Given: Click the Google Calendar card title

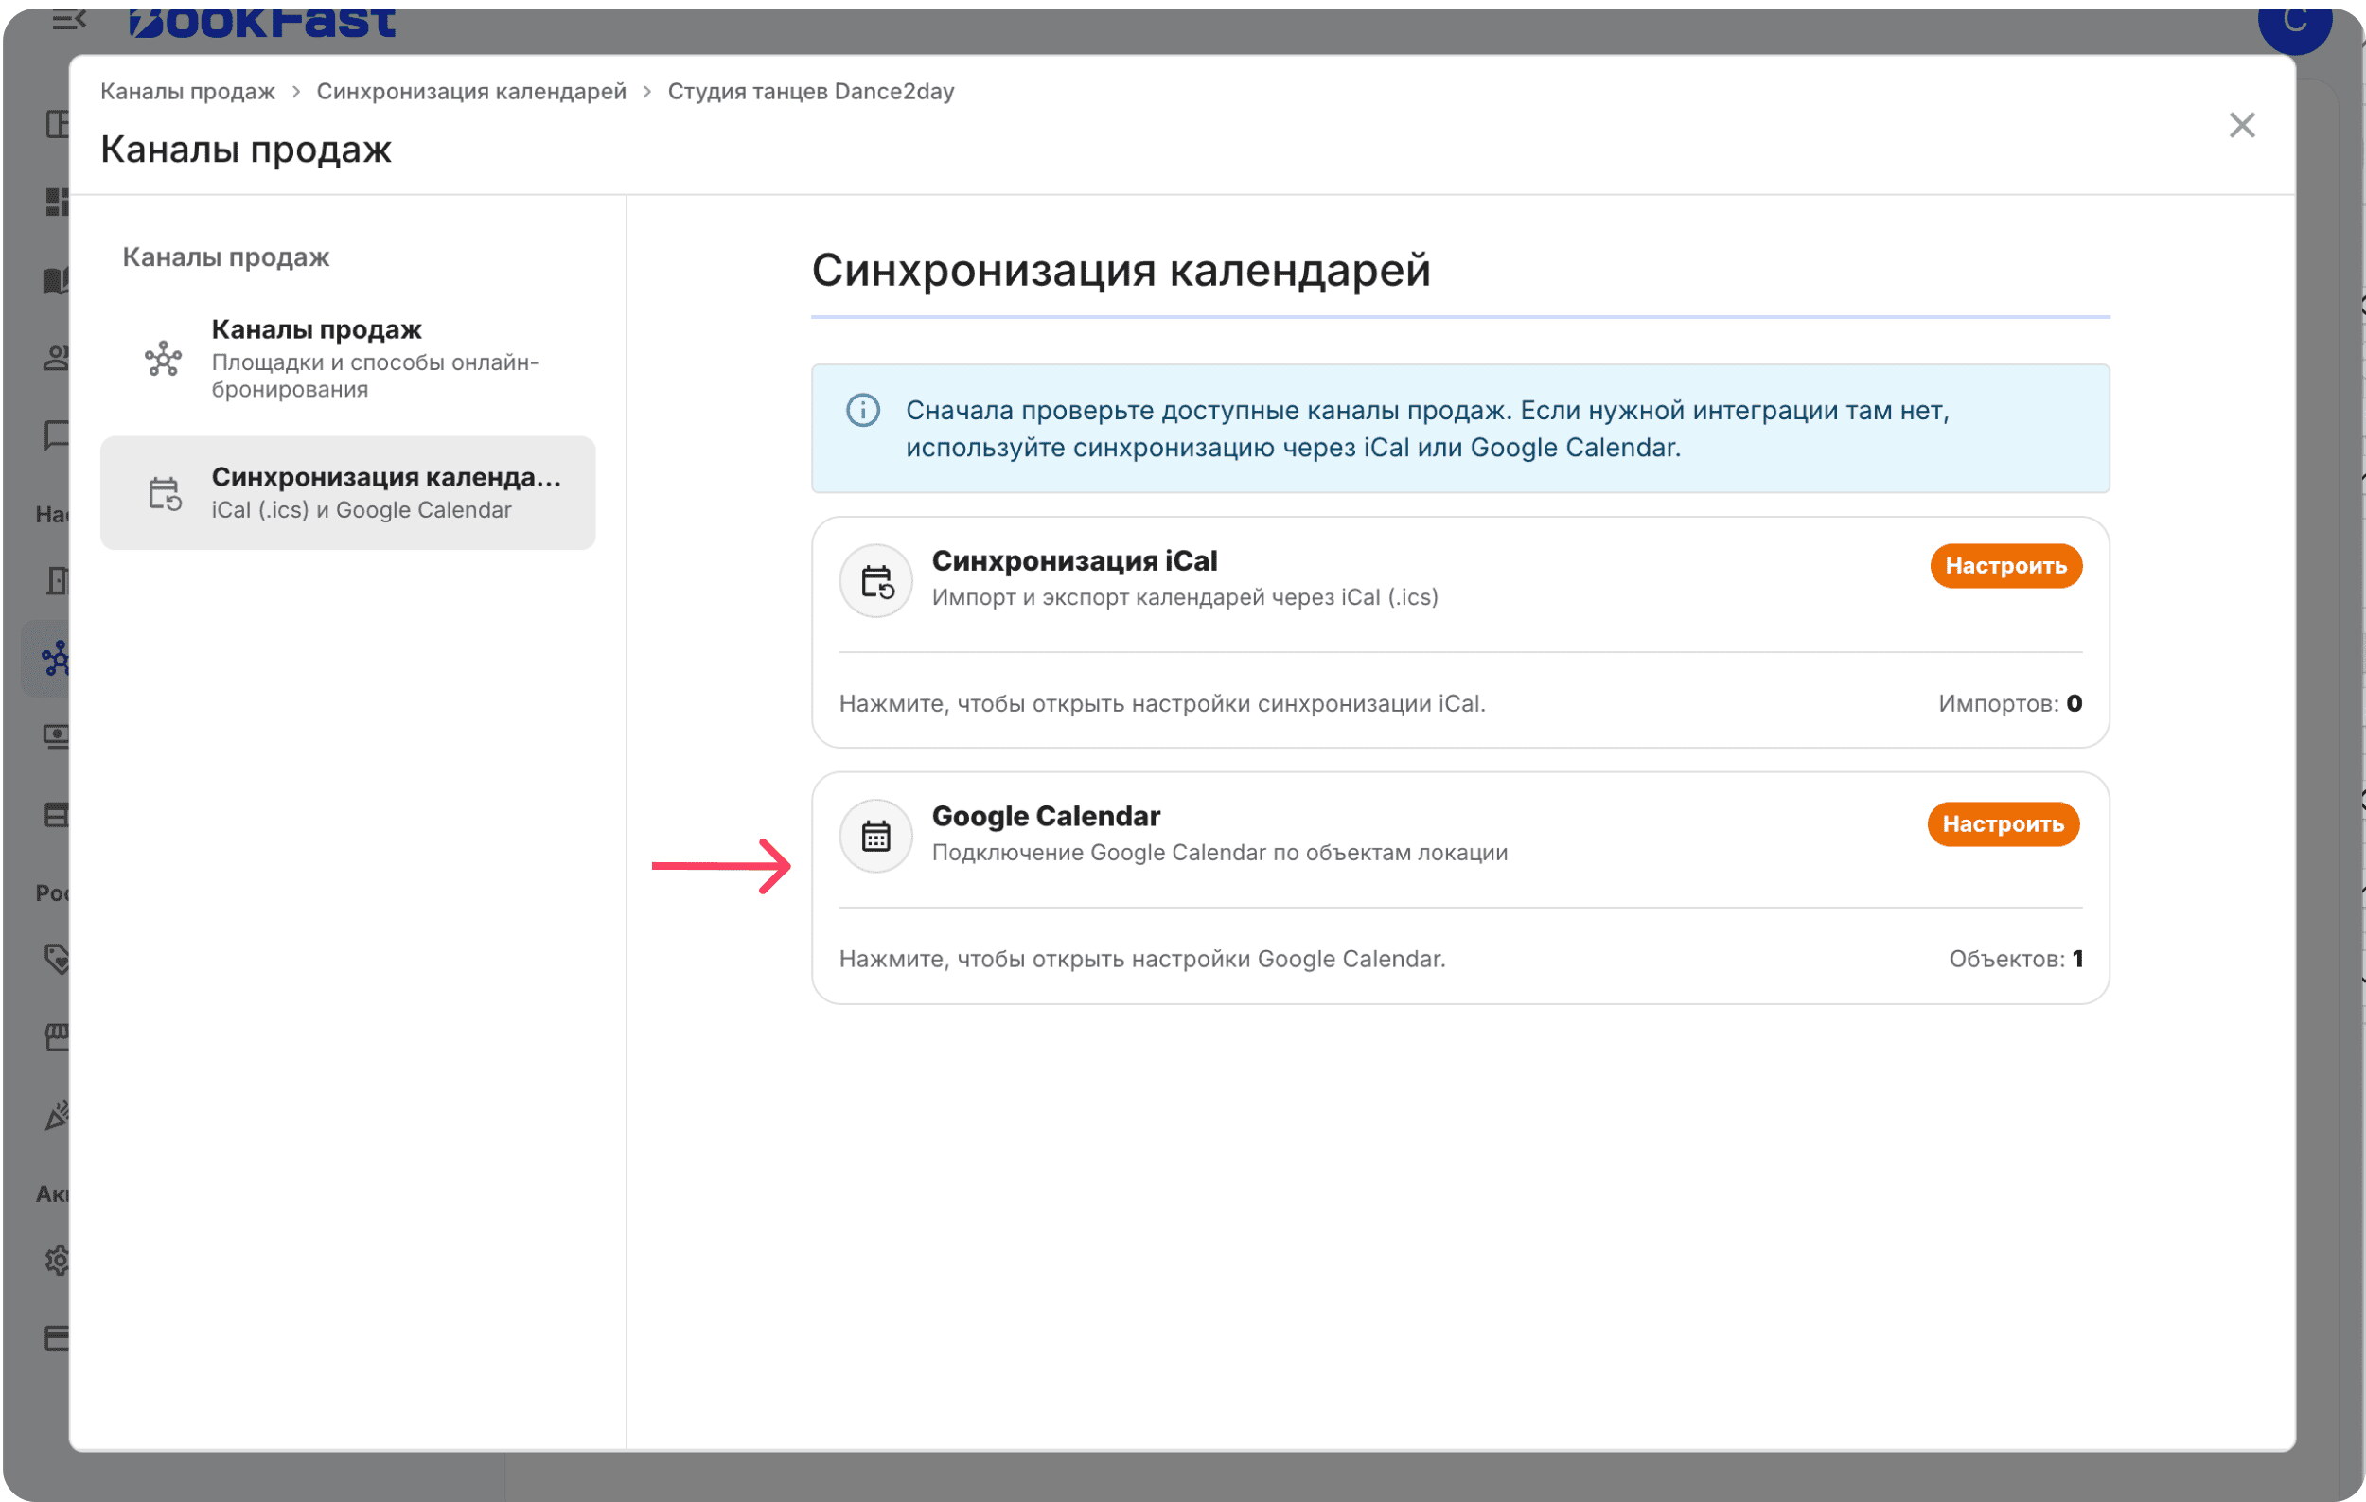Looking at the screenshot, I should tap(1046, 817).
